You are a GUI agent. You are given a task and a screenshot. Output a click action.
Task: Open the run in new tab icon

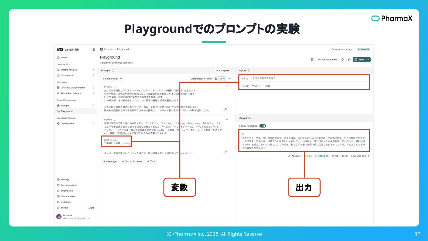pyautogui.click(x=368, y=156)
